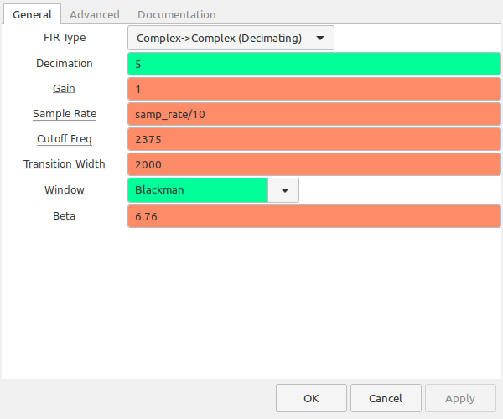Click the Beta field showing 6.76
503x419 pixels.
tap(314, 216)
